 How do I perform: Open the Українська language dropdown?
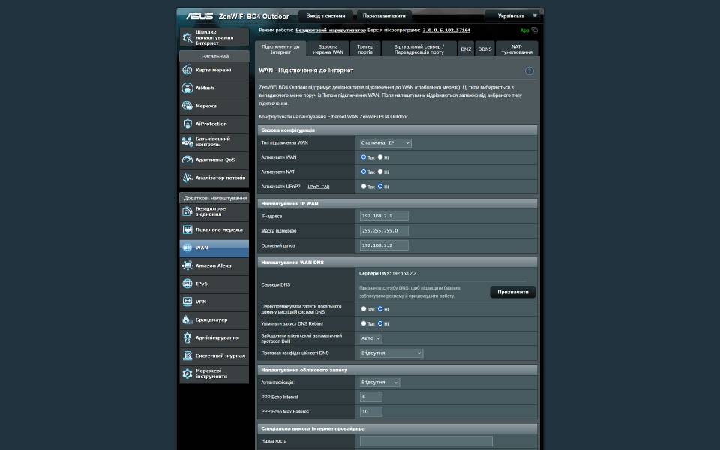[x=512, y=15]
